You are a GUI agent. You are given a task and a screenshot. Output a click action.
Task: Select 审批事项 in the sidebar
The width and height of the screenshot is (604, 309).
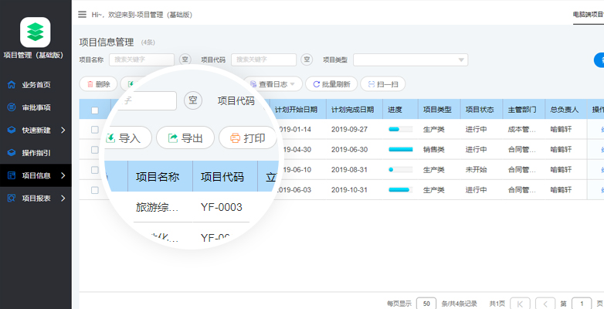tap(36, 107)
